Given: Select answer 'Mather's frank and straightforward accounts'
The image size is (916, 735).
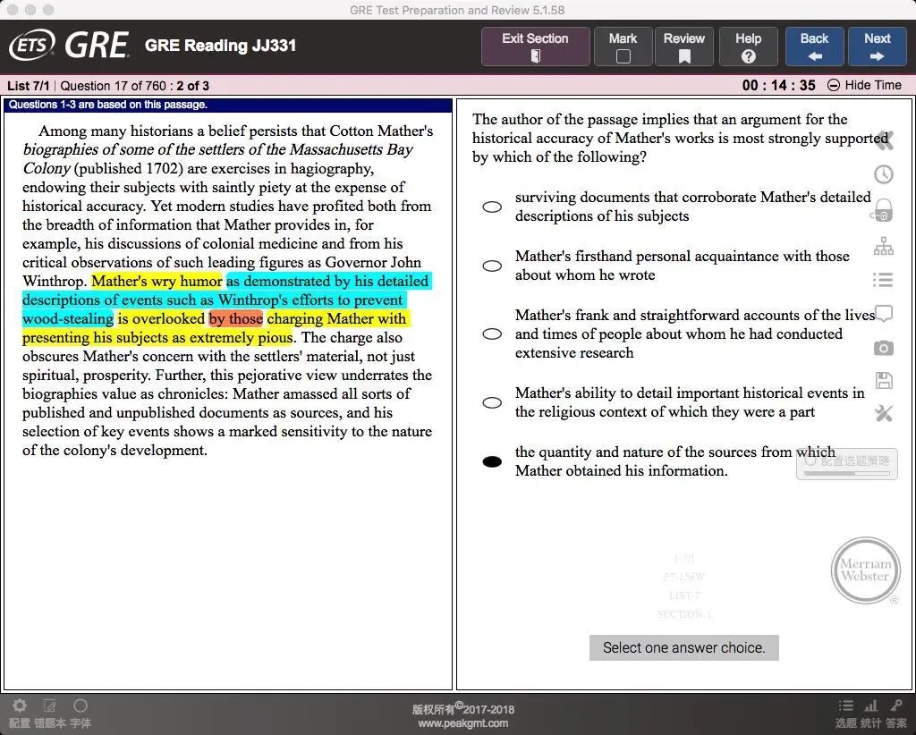Looking at the screenshot, I should pos(492,334).
